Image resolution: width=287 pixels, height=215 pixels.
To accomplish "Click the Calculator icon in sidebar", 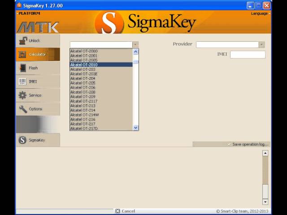I will [x=22, y=54].
